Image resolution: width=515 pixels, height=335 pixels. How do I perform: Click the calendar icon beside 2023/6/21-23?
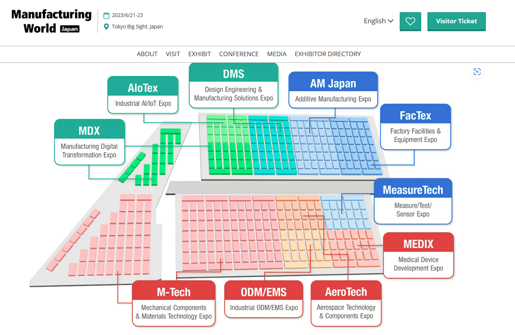tap(106, 15)
